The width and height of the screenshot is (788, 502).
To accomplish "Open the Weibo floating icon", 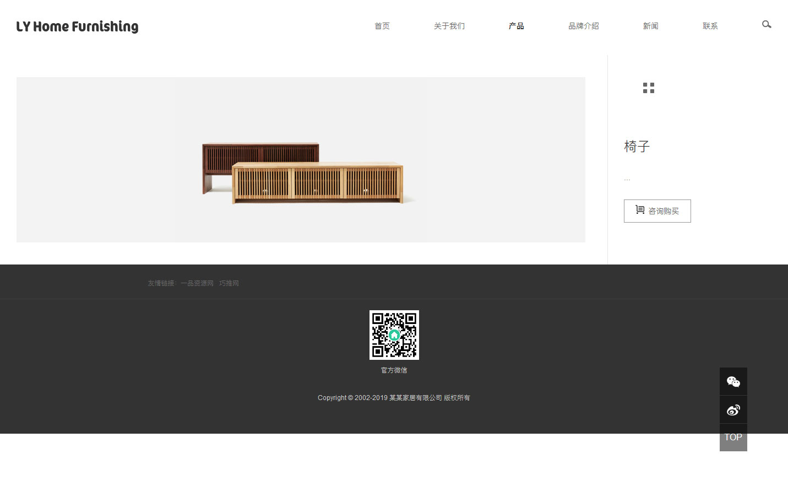I will (733, 410).
